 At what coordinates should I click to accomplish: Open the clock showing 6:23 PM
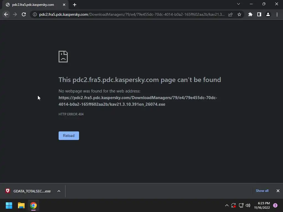[x=262, y=205]
